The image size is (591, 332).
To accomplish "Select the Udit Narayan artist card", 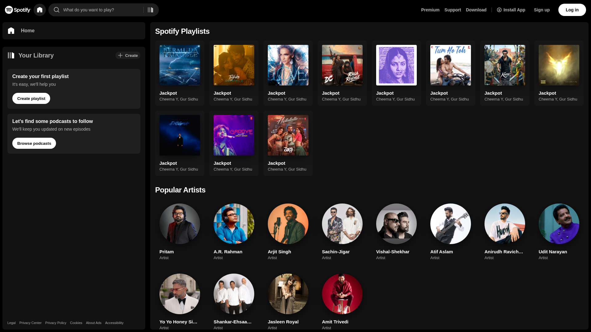I will (559, 232).
